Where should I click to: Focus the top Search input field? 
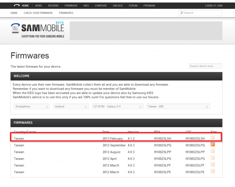[x=200, y=13]
